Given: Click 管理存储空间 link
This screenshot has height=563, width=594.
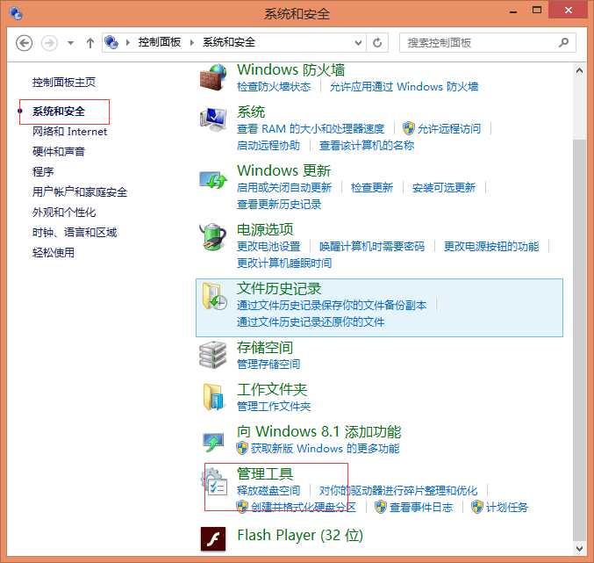Looking at the screenshot, I should [268, 365].
